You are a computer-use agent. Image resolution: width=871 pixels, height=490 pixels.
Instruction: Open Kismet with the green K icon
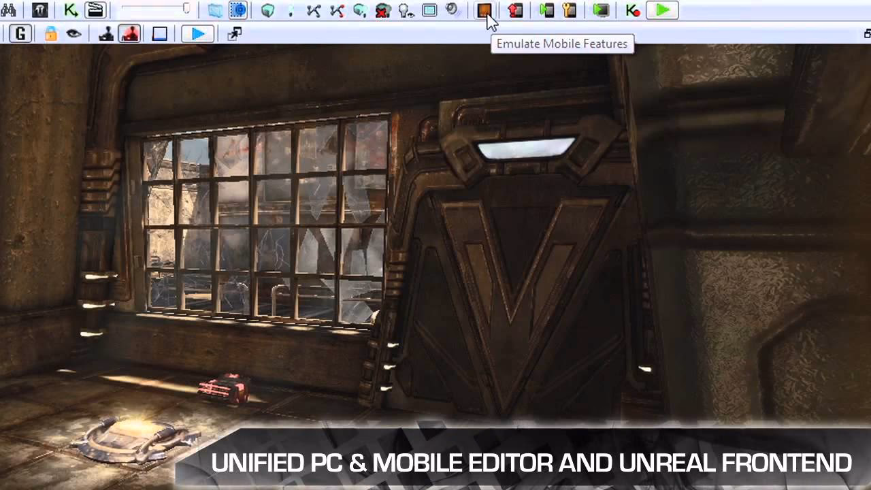[70, 10]
